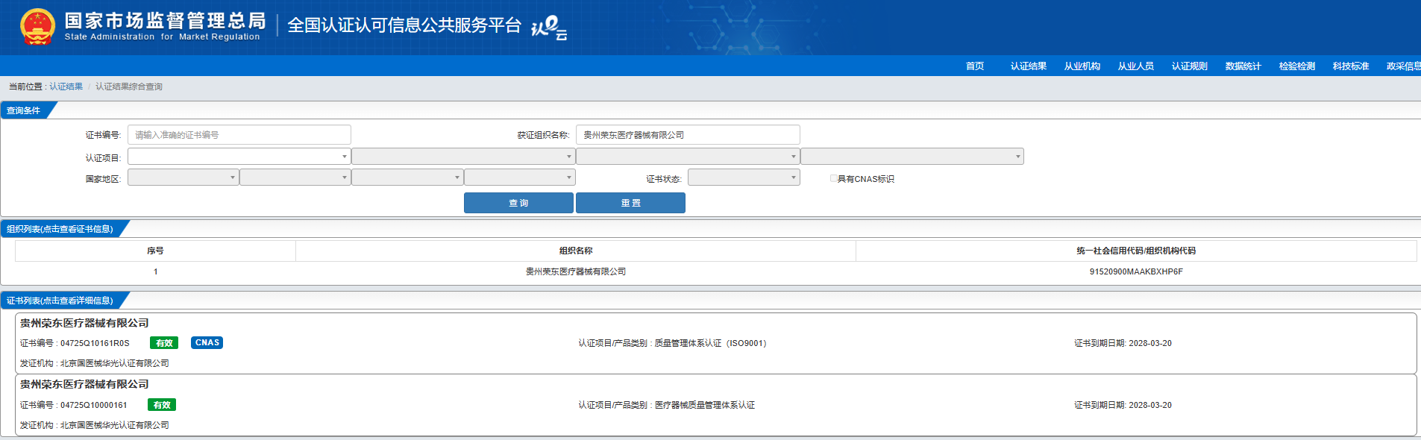Click the 查询 search button
The width and height of the screenshot is (1421, 440).
pos(518,203)
